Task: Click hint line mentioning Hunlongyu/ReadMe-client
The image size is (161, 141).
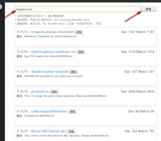Action: point(52,20)
